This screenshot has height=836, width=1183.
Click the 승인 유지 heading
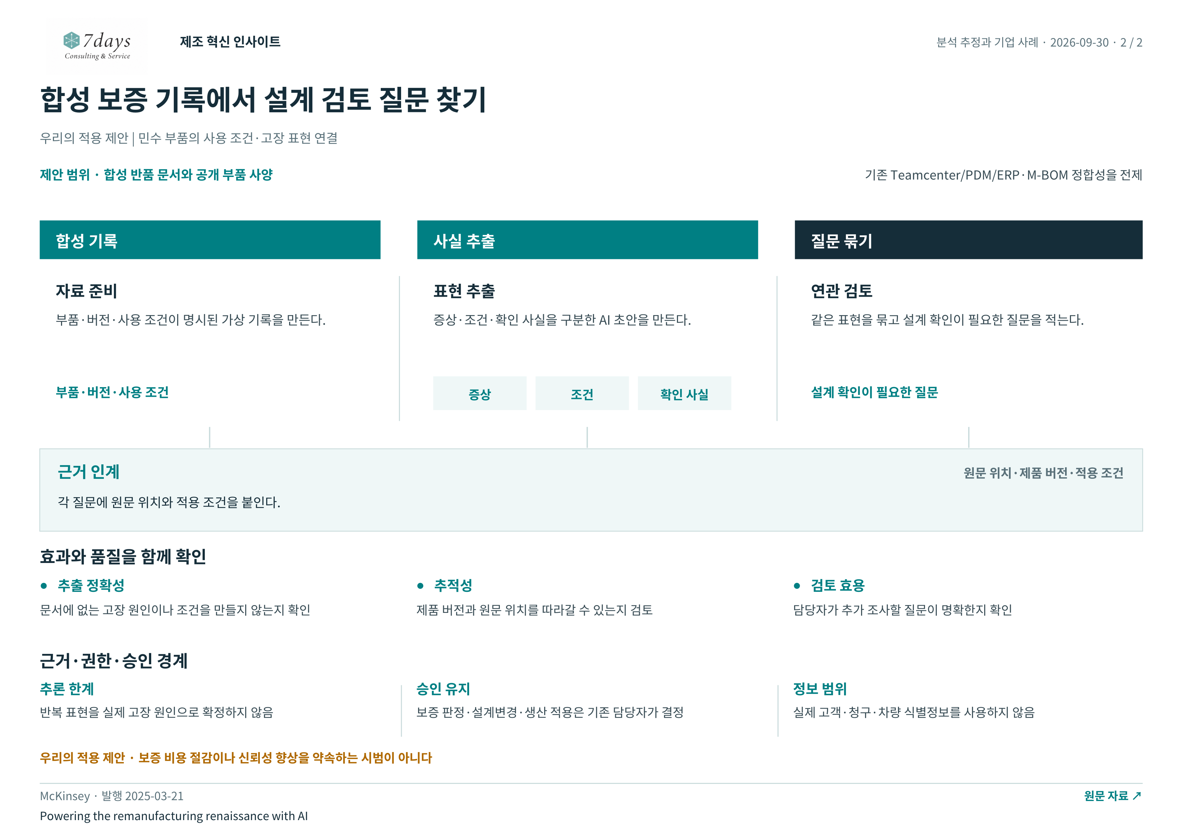(x=444, y=689)
